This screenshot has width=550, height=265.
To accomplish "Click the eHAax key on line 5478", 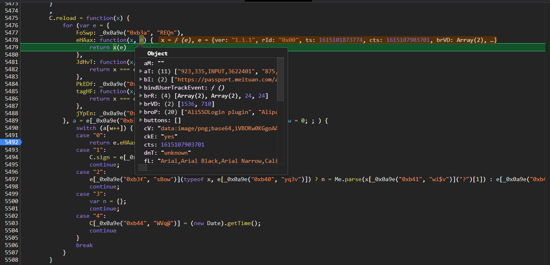I will (x=84, y=40).
